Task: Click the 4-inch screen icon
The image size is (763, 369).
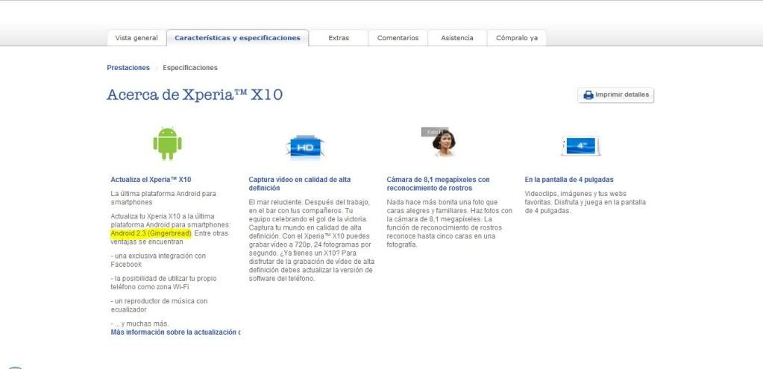Action: click(581, 146)
